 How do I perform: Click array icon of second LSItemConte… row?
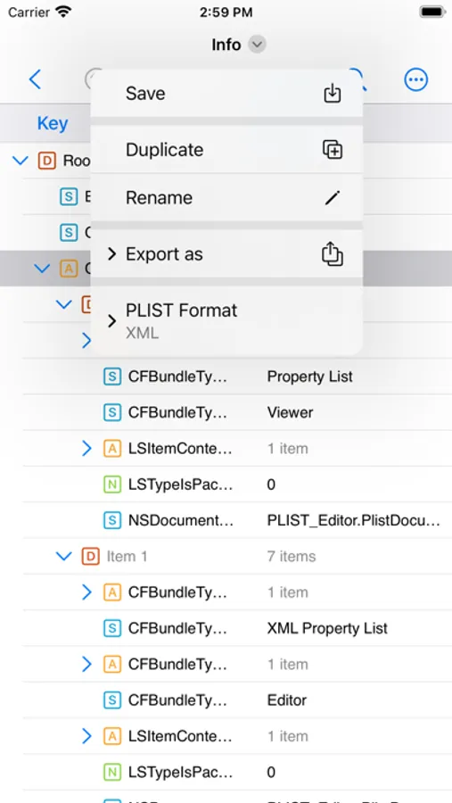[x=112, y=736]
